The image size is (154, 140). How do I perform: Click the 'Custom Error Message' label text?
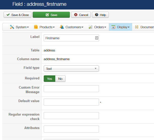pos(29,90)
